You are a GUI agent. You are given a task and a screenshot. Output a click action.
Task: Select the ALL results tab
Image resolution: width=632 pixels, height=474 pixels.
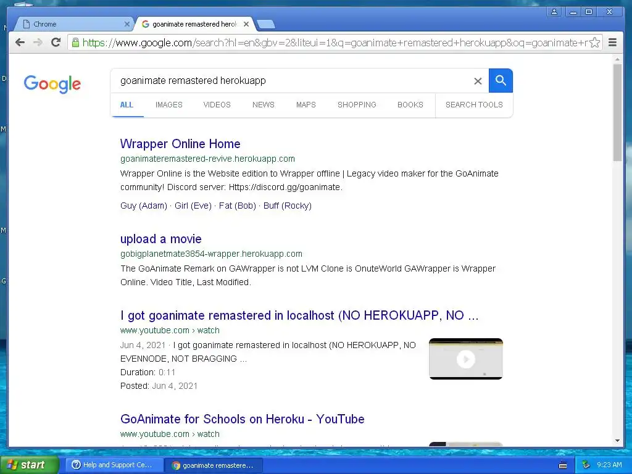click(127, 105)
